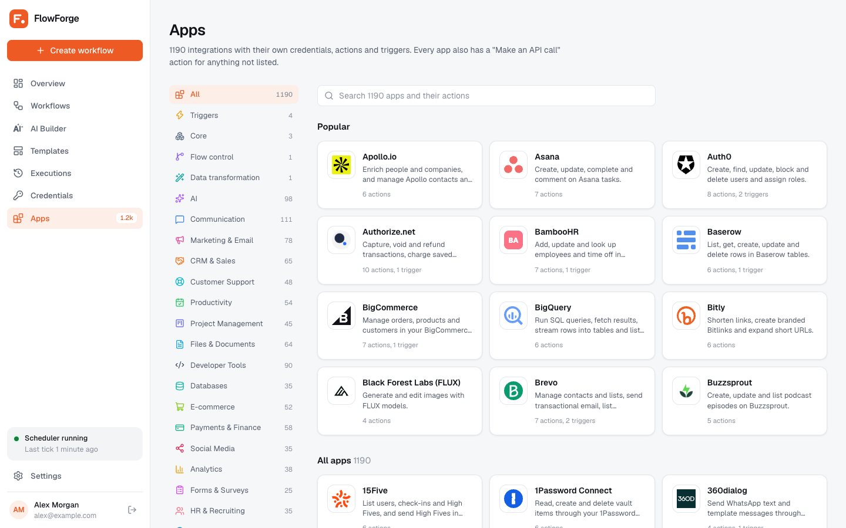Open the Auth0 app icon
The image size is (846, 528).
[686, 165]
